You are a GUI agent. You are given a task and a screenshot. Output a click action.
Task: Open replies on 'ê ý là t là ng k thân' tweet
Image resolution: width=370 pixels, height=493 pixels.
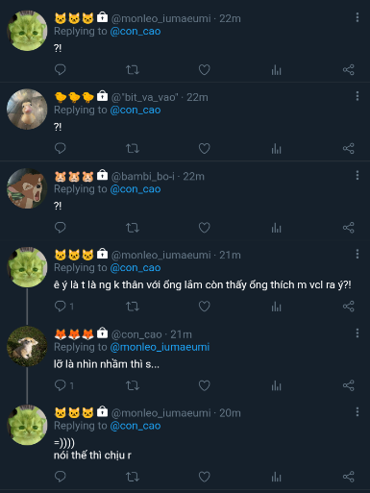pyautogui.click(x=64, y=307)
